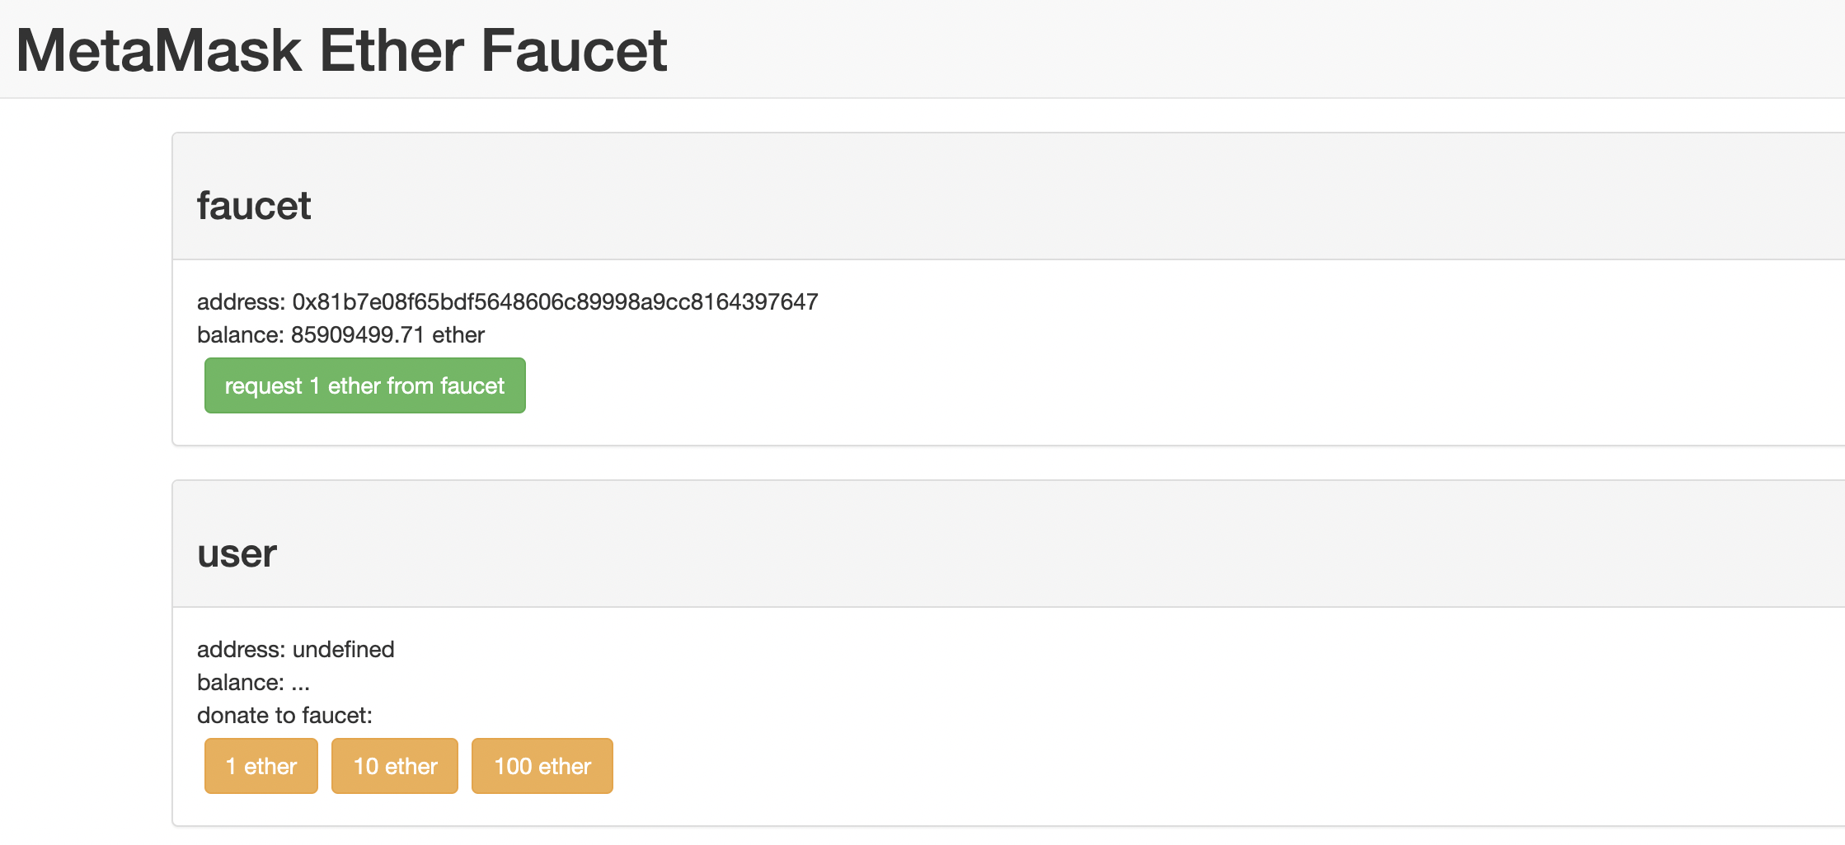Click the word Faucet in the page title

(574, 50)
